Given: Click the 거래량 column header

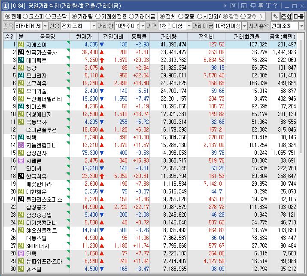Looking at the screenshot, I should [x=169, y=37].
